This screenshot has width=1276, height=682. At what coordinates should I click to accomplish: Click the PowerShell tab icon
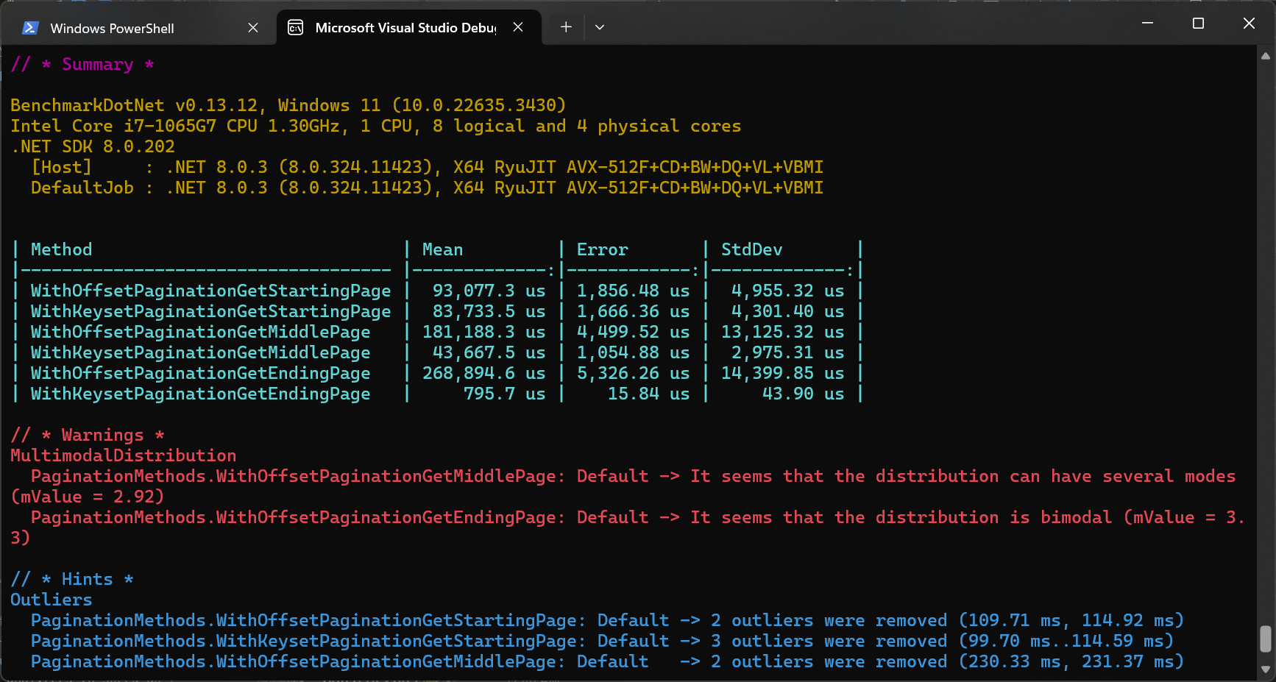[30, 28]
